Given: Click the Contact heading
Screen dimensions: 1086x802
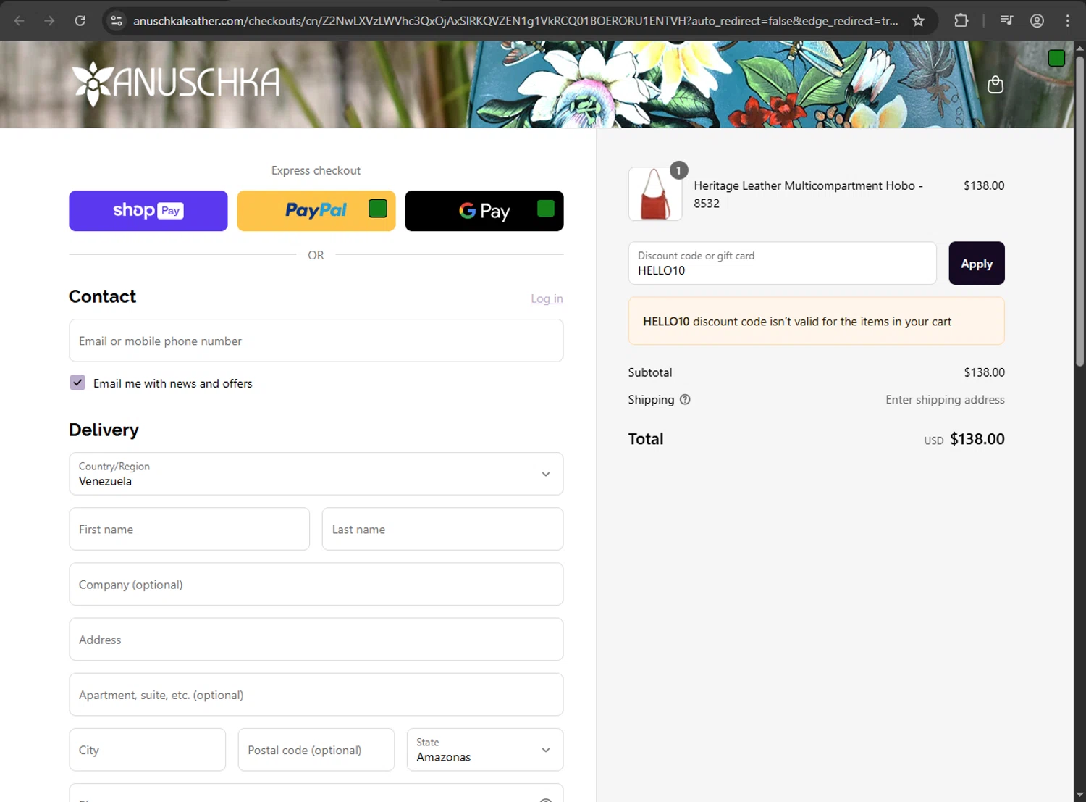Looking at the screenshot, I should point(102,296).
